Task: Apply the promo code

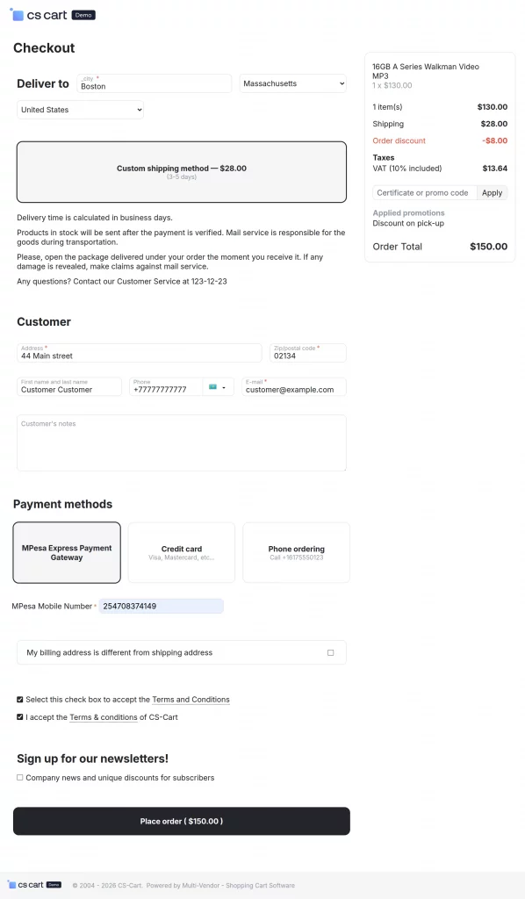Action: (492, 192)
